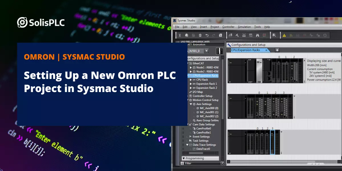This screenshot has width=342, height=171.
Task: Activate the Undo icon
Action: (x=207, y=35)
